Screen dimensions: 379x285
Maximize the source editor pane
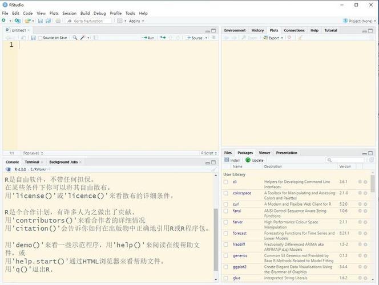pyautogui.click(x=213, y=31)
